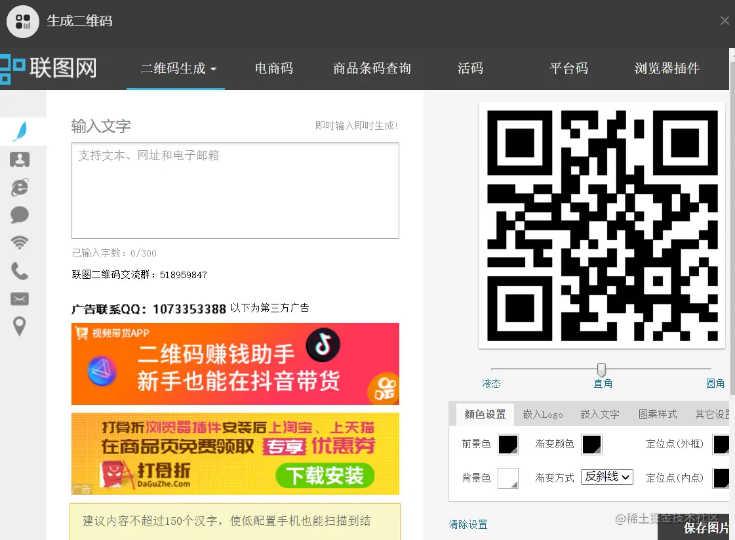Image resolution: width=735 pixels, height=540 pixels.
Task: Switch to 其它设置 tab
Action: click(713, 414)
